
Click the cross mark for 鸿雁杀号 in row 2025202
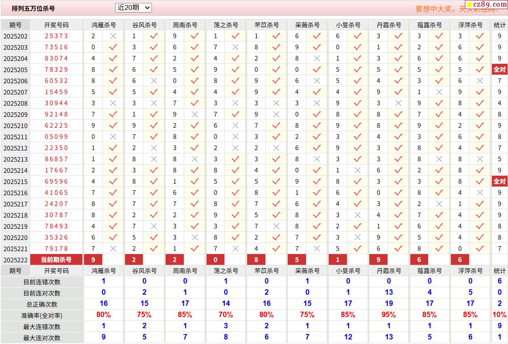pos(113,36)
